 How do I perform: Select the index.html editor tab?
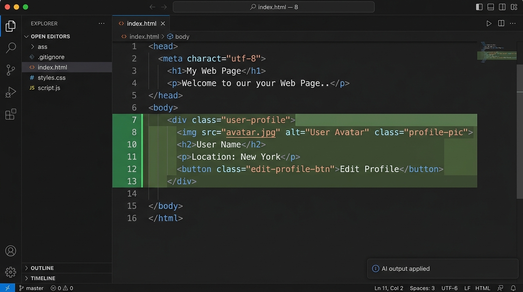(141, 24)
